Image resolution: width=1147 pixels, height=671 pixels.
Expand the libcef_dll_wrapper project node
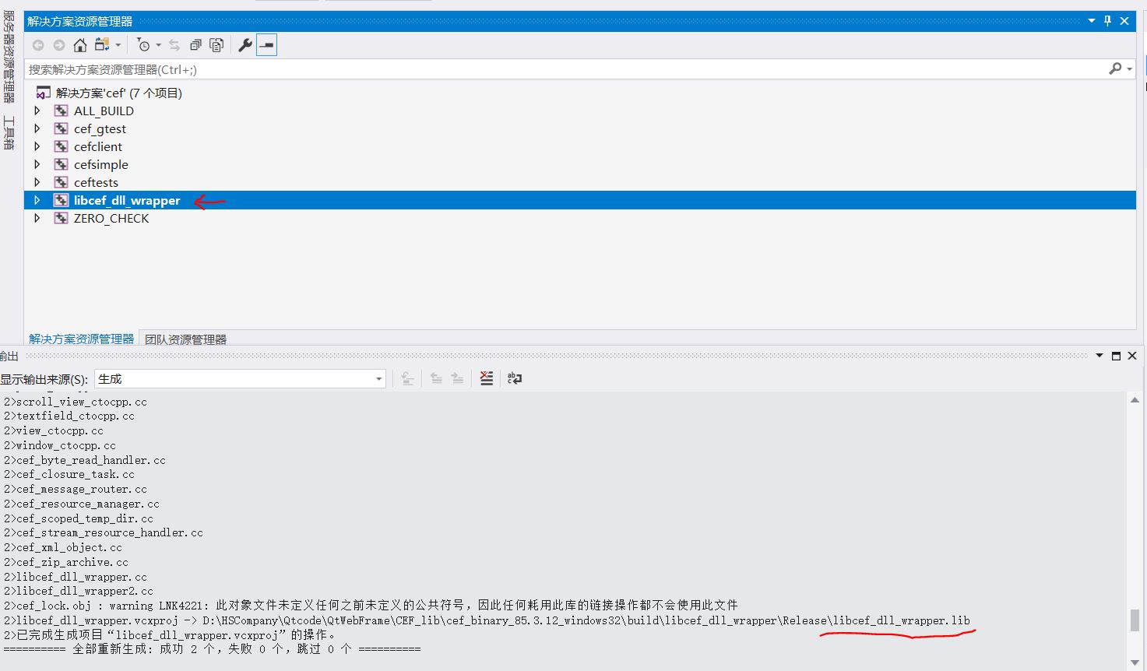37,200
